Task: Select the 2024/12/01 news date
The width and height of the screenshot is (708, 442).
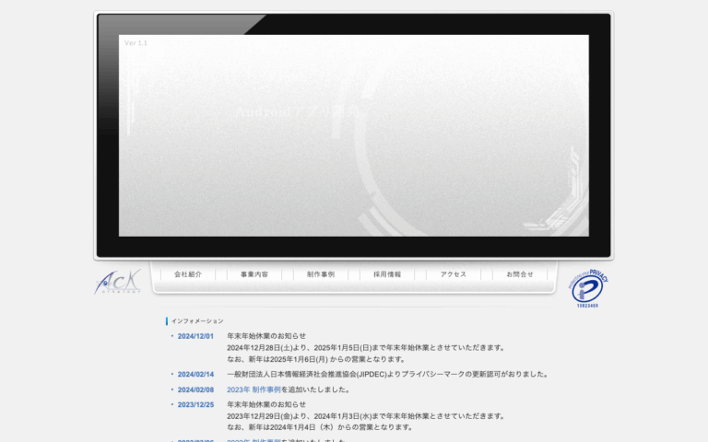Action: [x=195, y=336]
